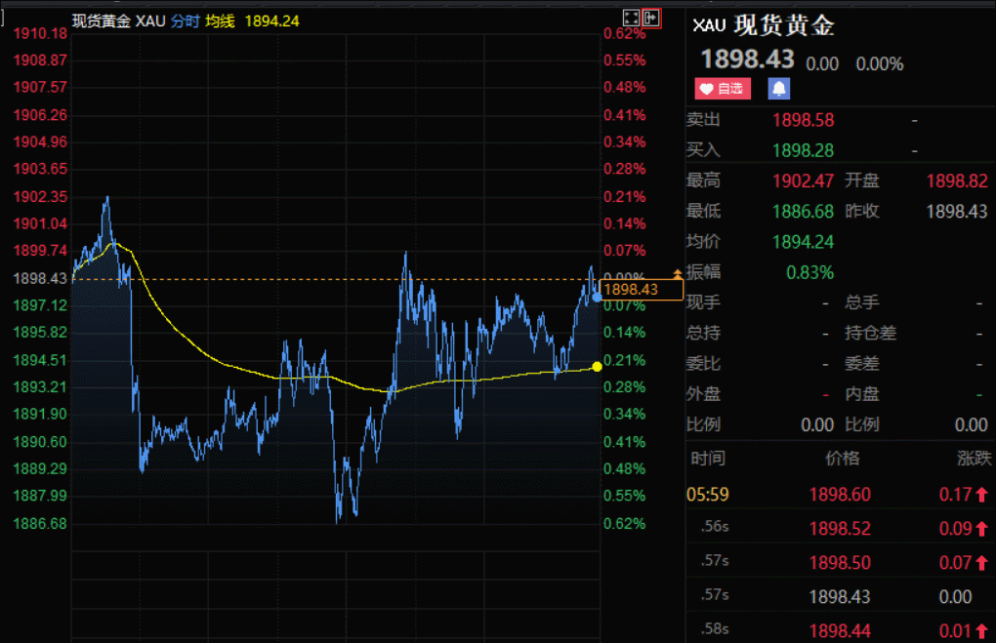This screenshot has width=996, height=643.
Task: Toggle watchlist status with the 自选 button
Action: [x=722, y=88]
